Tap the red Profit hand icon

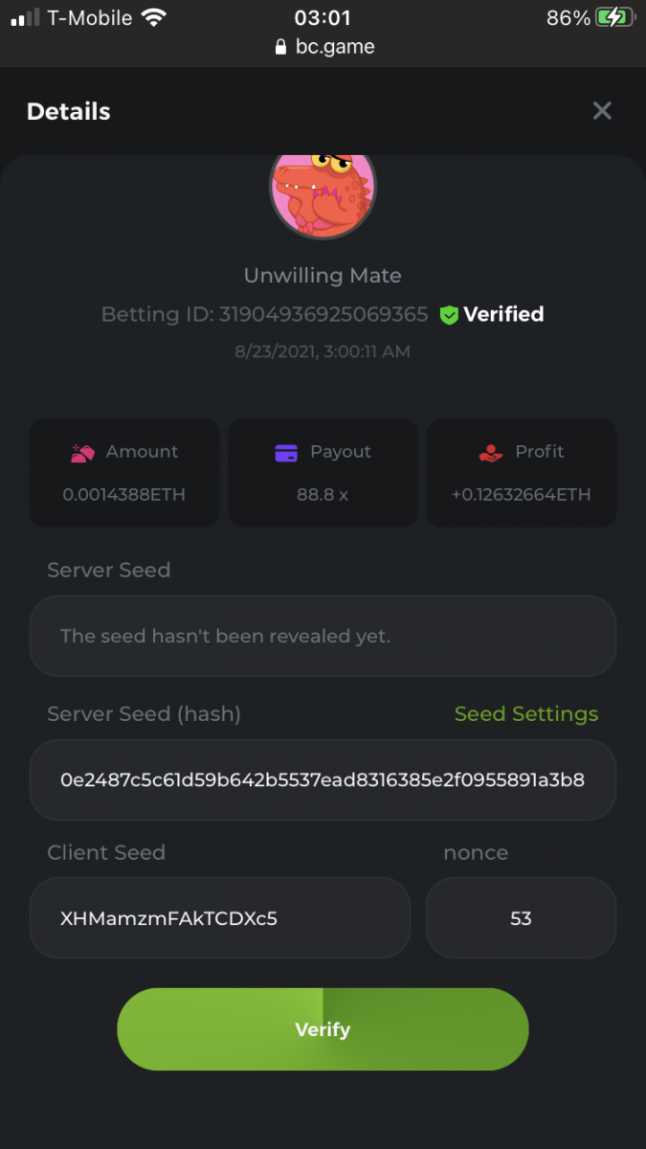point(490,453)
